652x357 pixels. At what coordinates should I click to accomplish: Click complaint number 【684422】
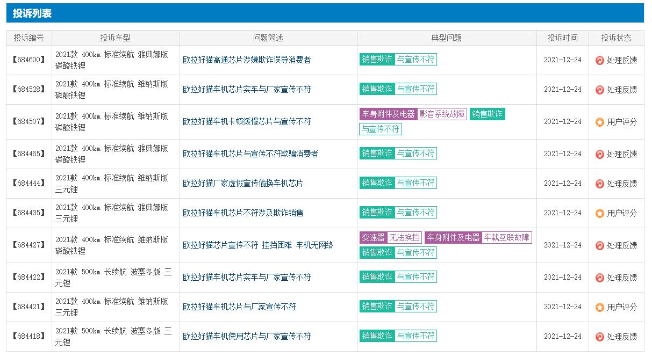click(x=29, y=278)
